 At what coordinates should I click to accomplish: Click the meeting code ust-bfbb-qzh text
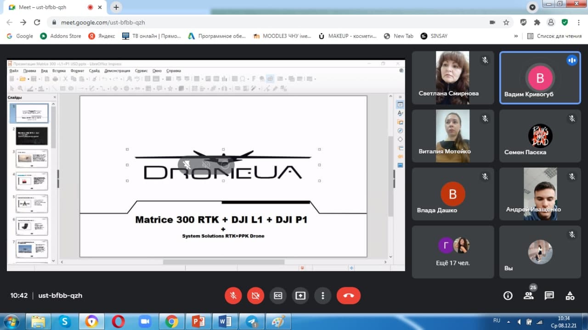pos(60,296)
